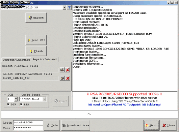Click log line "Sending GDFS loader..."
Screen dimensions: 179x132
point(87,46)
